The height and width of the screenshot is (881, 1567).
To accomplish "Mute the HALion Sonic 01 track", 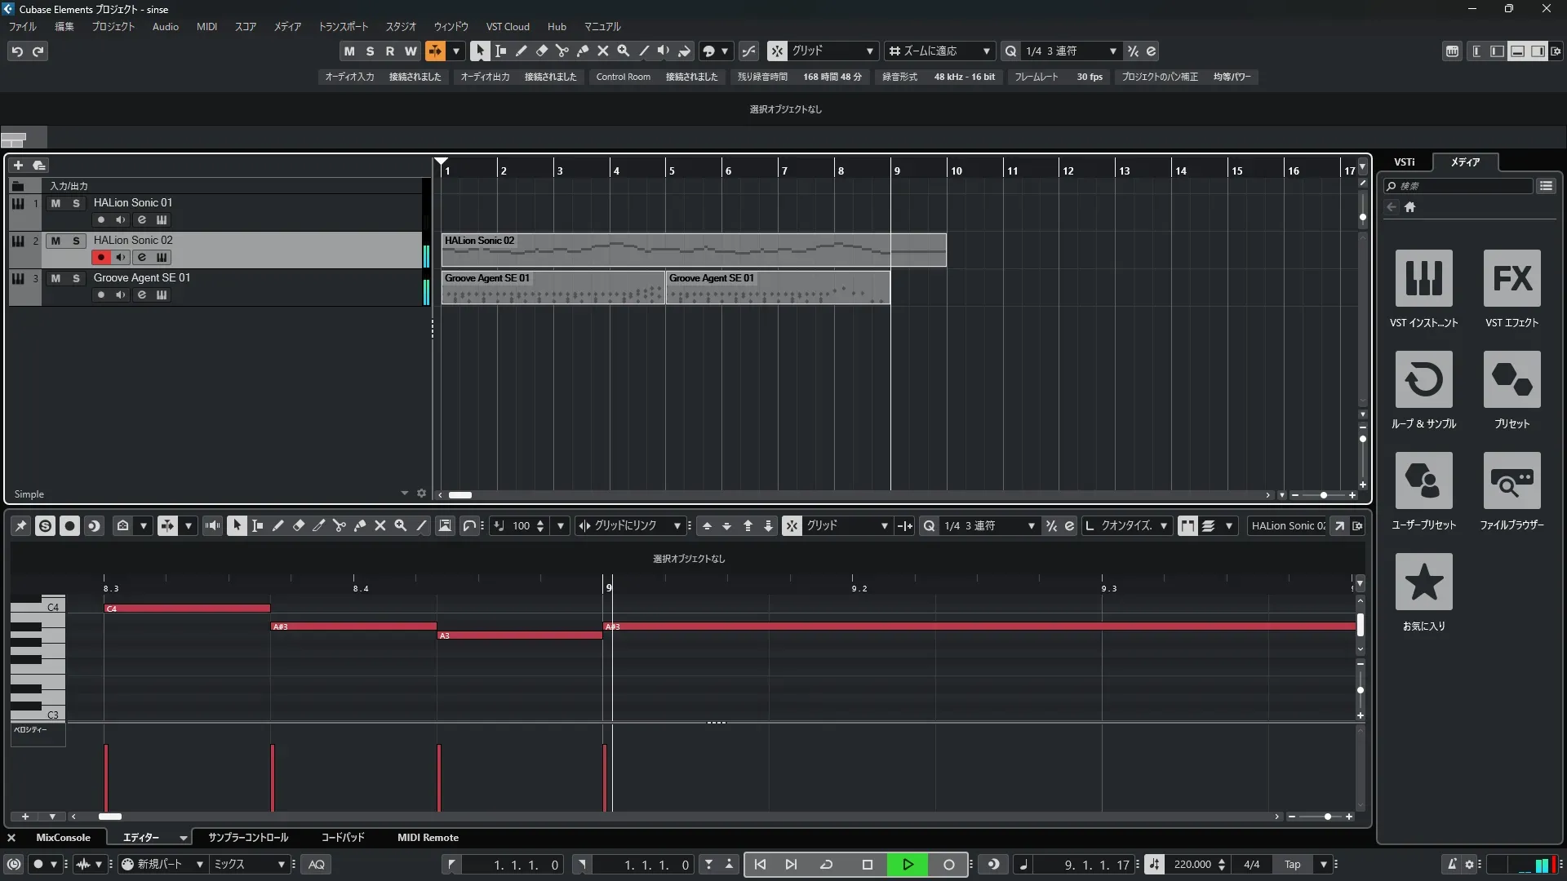I will pyautogui.click(x=55, y=203).
